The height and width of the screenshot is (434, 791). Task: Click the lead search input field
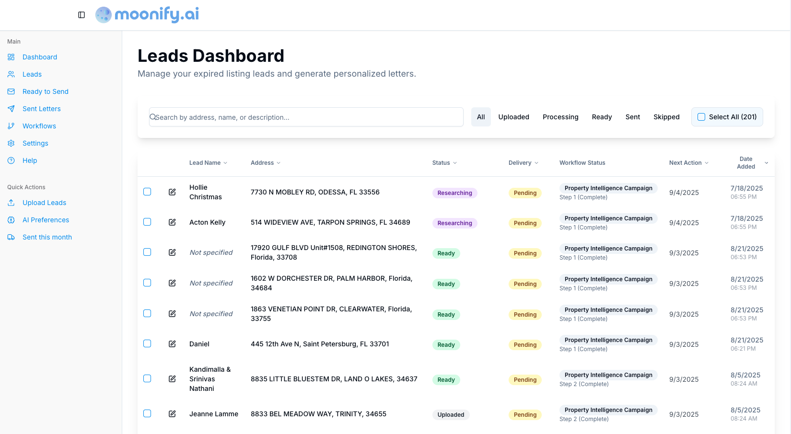pyautogui.click(x=306, y=117)
